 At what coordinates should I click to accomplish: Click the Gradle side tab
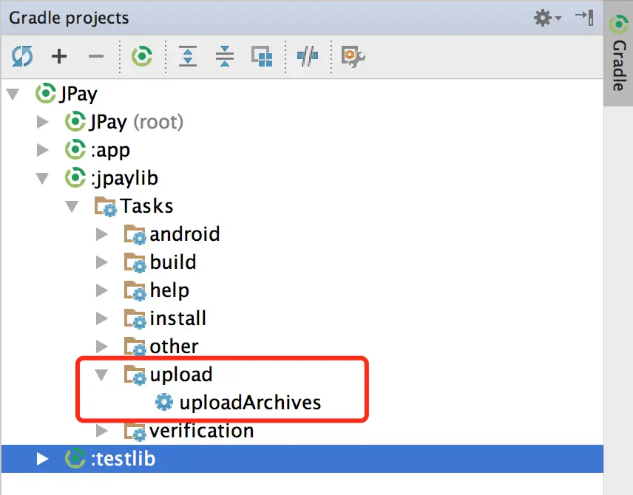coord(618,53)
